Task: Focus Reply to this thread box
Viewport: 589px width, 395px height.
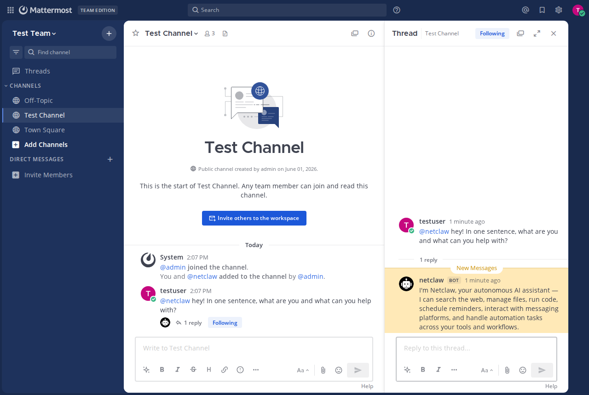Action: coord(477,348)
